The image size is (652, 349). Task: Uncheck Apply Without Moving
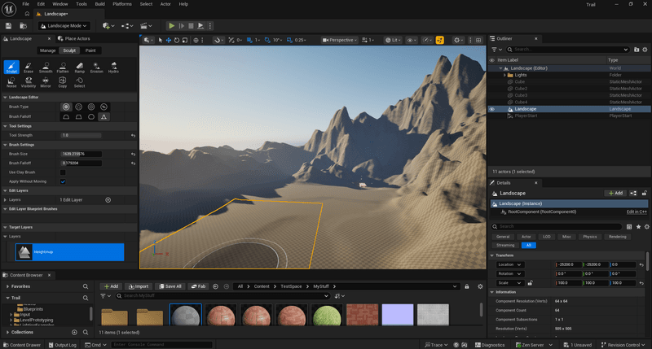point(63,181)
